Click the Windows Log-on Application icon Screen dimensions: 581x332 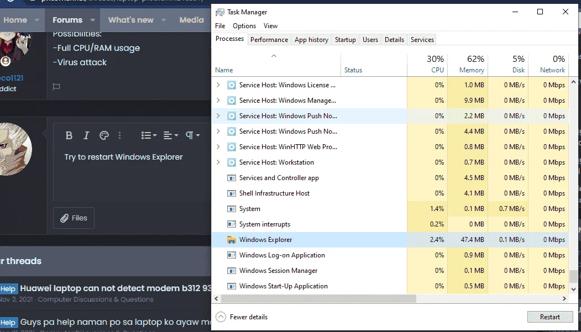point(231,255)
